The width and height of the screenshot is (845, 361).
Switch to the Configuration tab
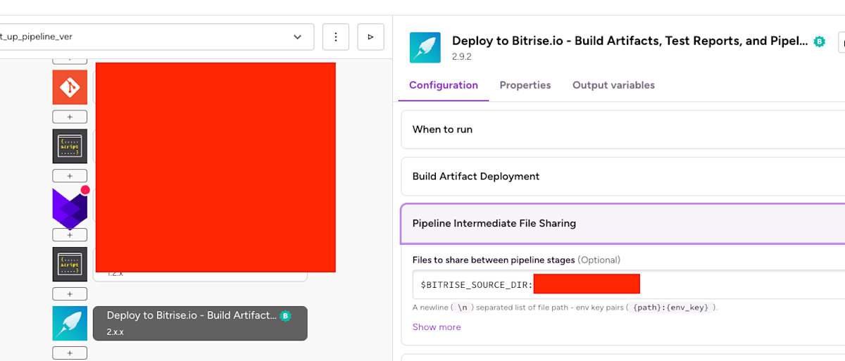pyautogui.click(x=444, y=85)
